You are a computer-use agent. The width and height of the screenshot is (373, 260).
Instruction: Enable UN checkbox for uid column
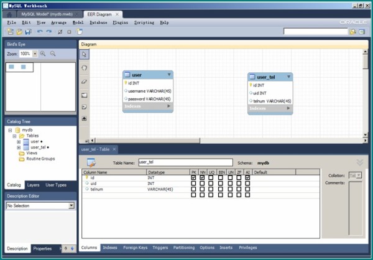coord(230,183)
